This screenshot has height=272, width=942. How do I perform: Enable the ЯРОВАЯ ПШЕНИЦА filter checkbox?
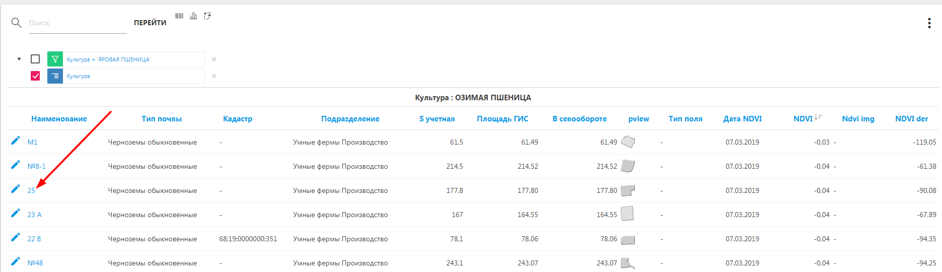[x=35, y=59]
